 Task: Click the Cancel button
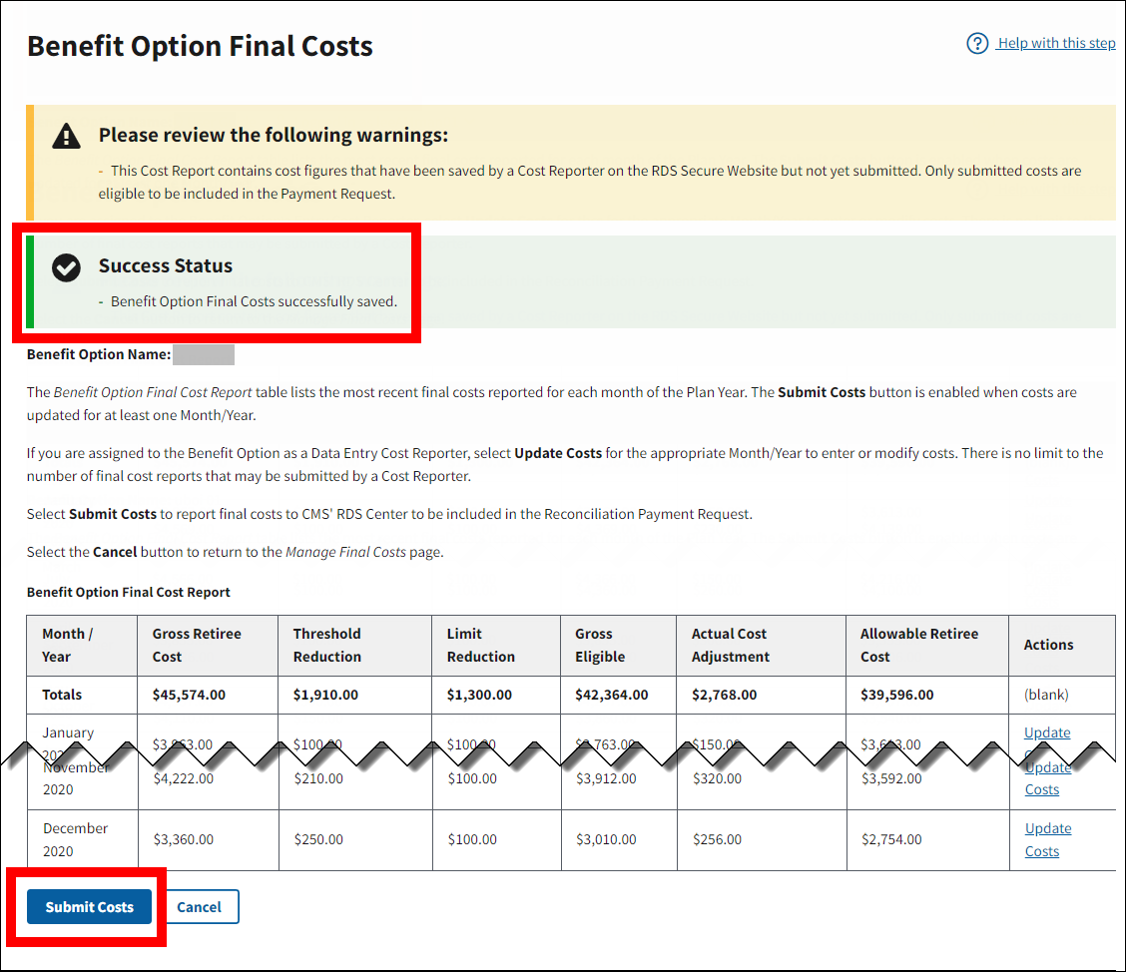(199, 907)
